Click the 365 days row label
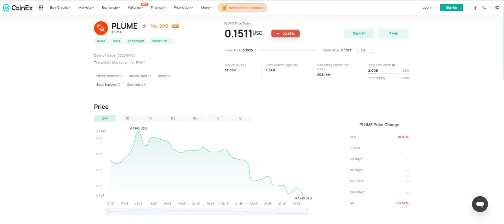 pyautogui.click(x=357, y=192)
